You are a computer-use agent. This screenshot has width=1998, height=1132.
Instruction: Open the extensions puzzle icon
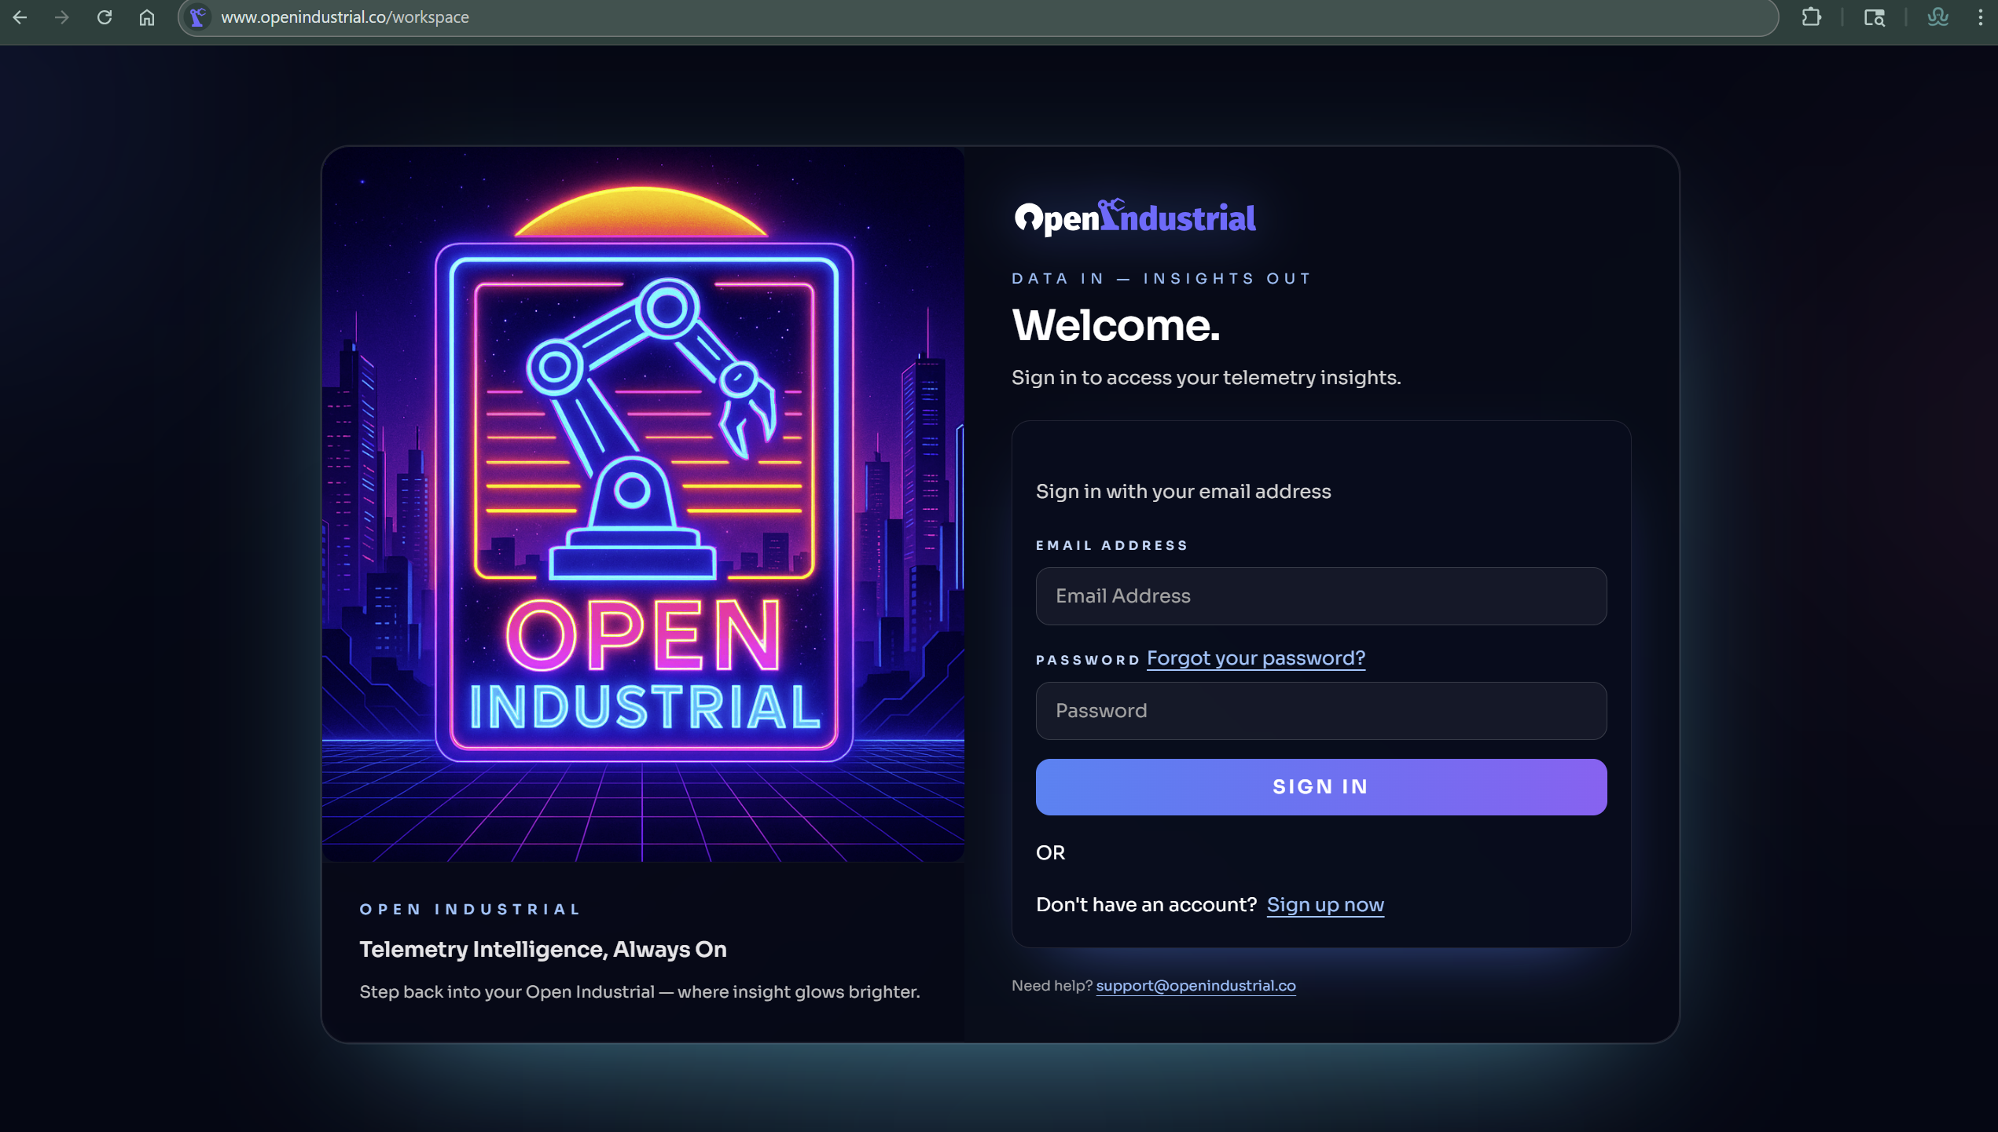1811,17
